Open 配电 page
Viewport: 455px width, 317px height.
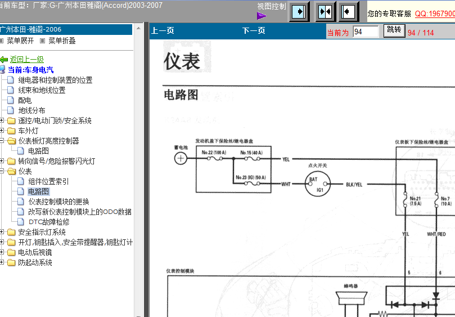(25, 101)
